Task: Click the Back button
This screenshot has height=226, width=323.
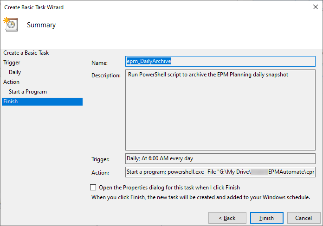Action: pyautogui.click(x=227, y=218)
